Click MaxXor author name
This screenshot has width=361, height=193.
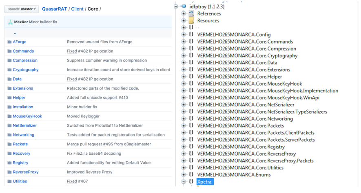[21, 22]
